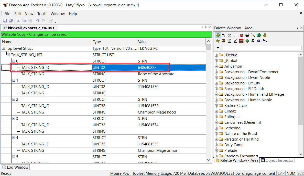The width and height of the screenshot is (304, 176).
Task: Collapse struct 3 in the list
Action: click(x=14, y=119)
